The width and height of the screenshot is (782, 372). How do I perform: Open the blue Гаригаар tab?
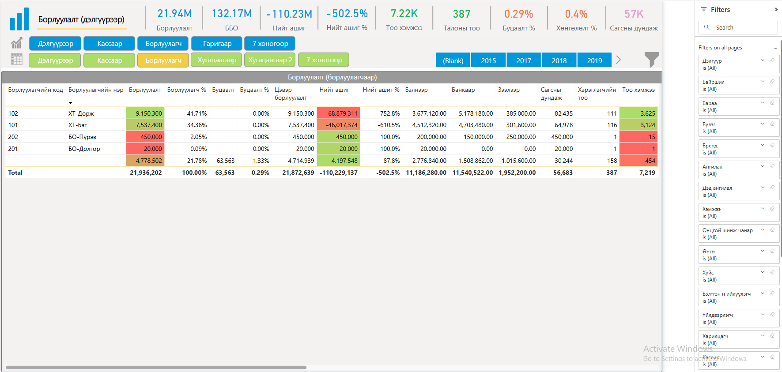[x=217, y=44]
